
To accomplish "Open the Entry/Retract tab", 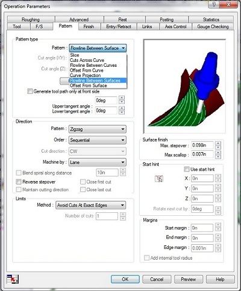I will (119, 26).
